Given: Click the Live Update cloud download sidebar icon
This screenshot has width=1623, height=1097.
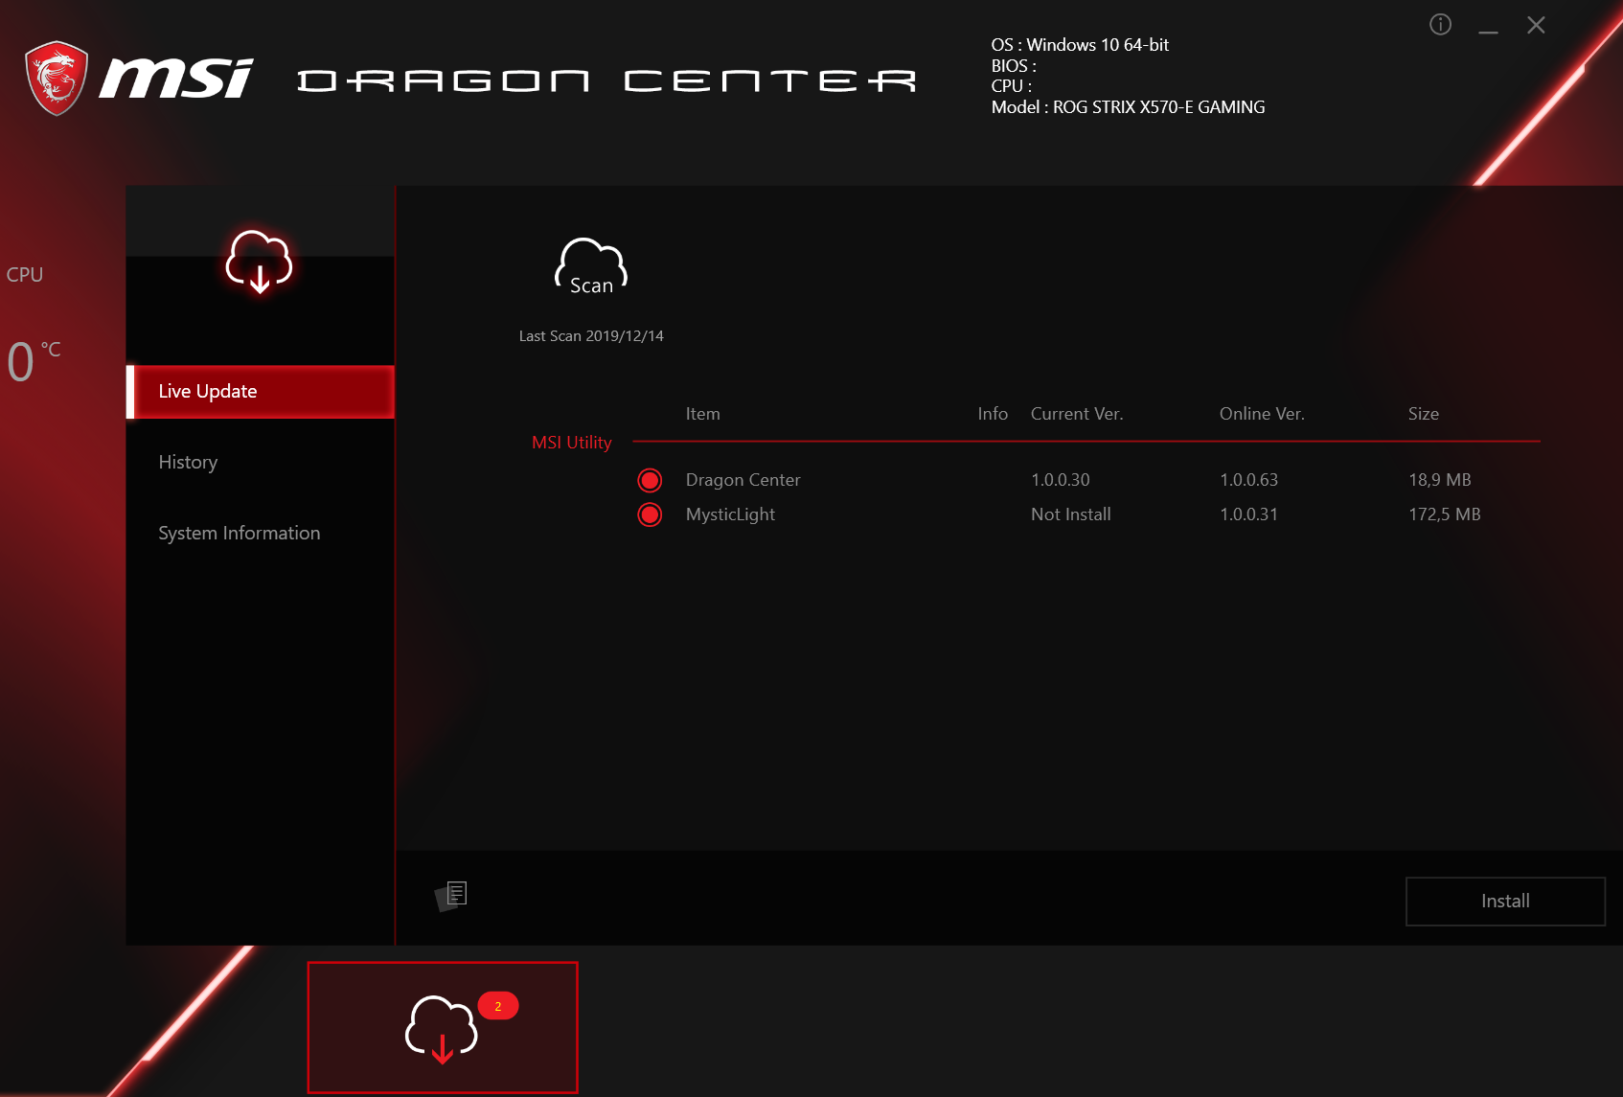Looking at the screenshot, I should point(259,261).
